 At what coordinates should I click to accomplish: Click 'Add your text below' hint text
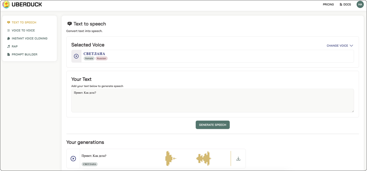point(97,86)
